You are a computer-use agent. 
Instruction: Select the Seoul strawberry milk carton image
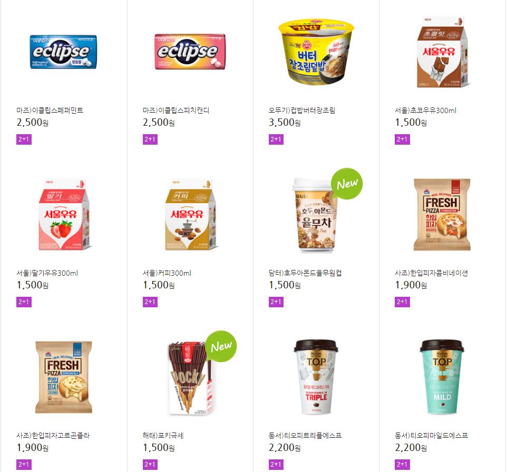64,214
